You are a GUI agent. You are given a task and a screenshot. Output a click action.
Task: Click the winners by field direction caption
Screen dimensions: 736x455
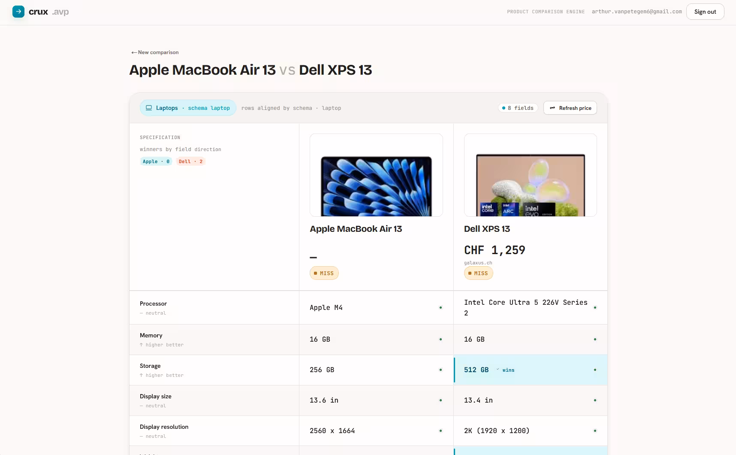point(181,149)
